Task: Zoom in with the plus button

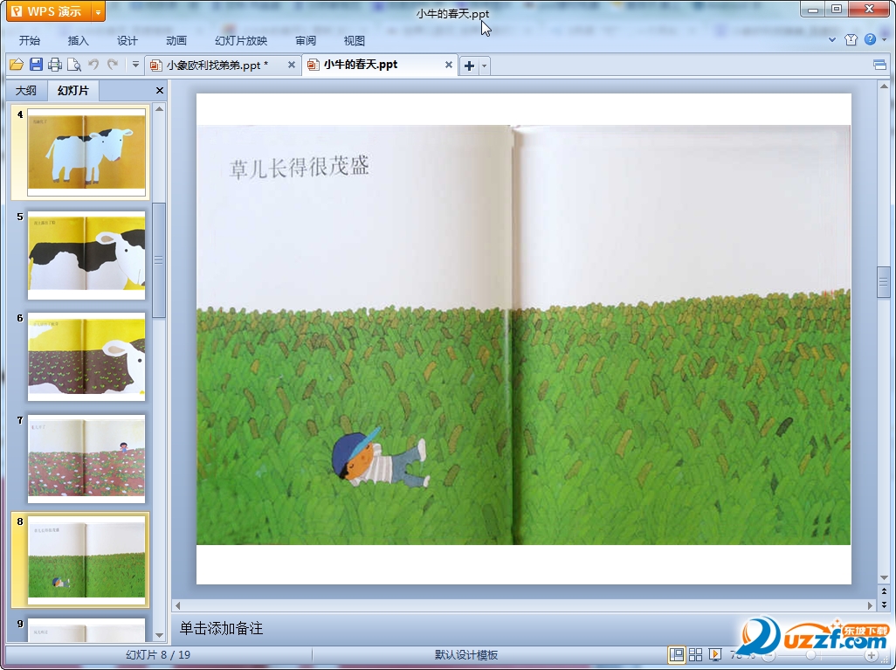Action: [x=871, y=655]
